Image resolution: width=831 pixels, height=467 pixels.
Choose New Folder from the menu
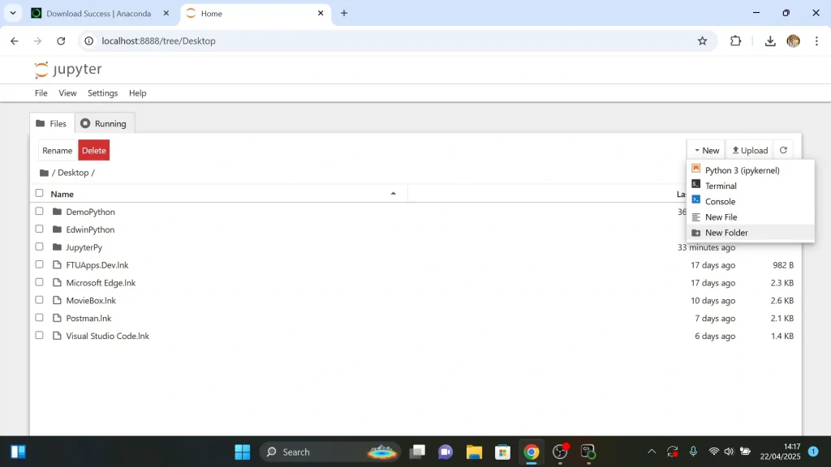click(751, 233)
